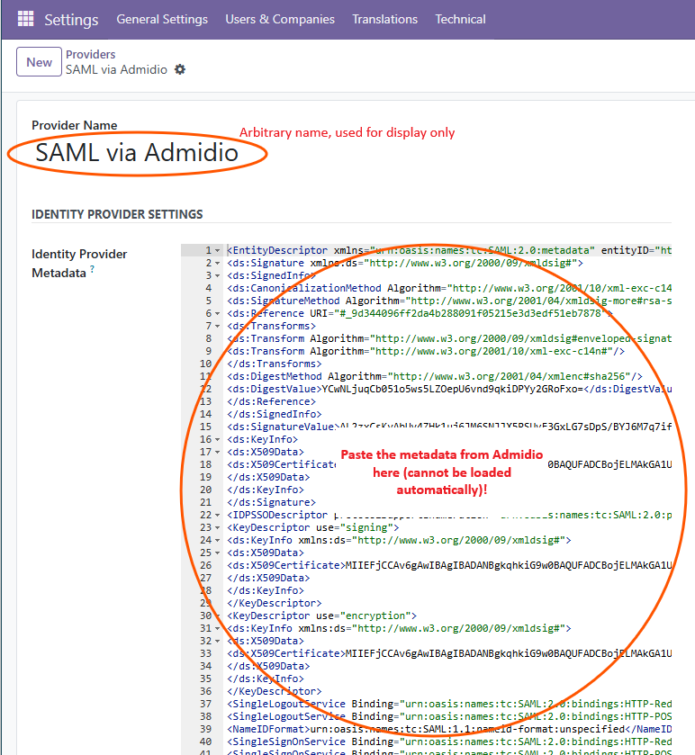Open the Technical menu
Screen dimensions: 695x755
pyautogui.click(x=460, y=19)
